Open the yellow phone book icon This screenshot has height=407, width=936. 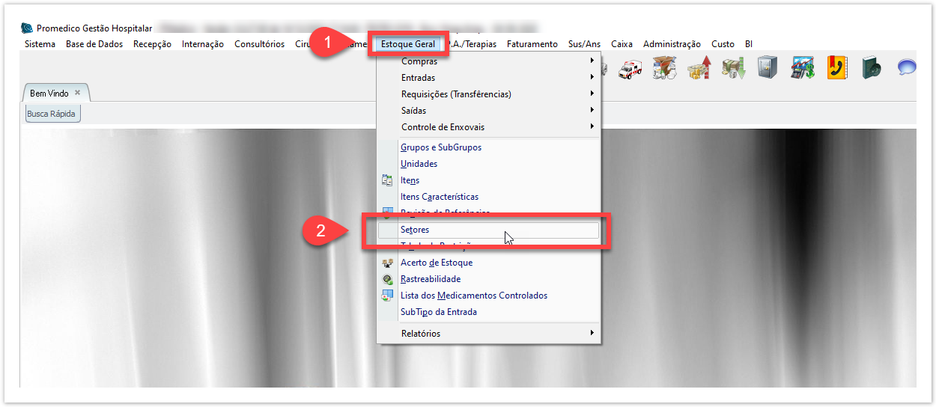point(837,68)
